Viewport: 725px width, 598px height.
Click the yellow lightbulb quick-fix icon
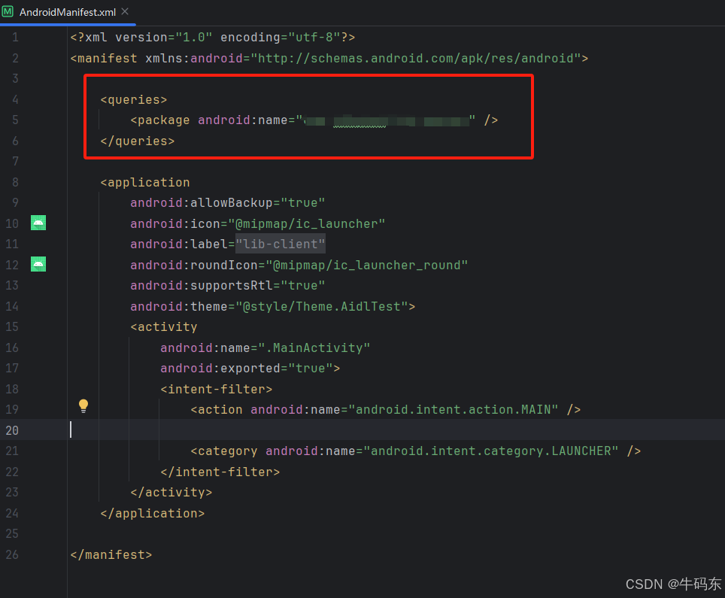tap(83, 405)
